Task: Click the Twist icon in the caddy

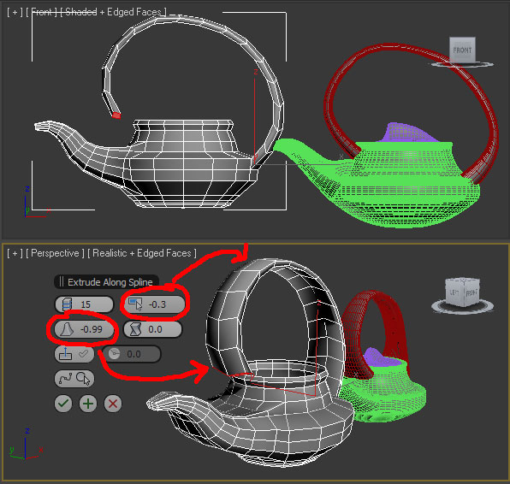Action: click(135, 329)
